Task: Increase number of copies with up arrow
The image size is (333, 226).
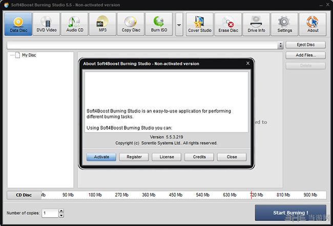Action: point(61,211)
